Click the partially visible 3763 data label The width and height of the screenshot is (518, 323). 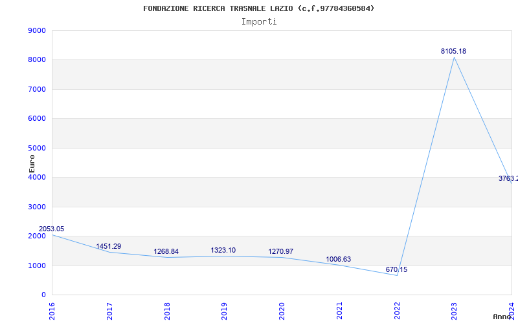508,179
